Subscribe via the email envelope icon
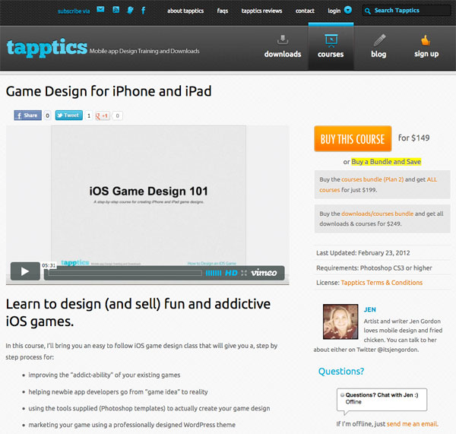Viewport: 456px width, 434px height. [x=100, y=10]
